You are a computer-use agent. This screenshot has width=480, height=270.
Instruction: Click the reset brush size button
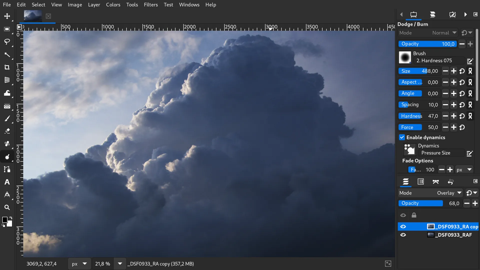click(x=462, y=71)
